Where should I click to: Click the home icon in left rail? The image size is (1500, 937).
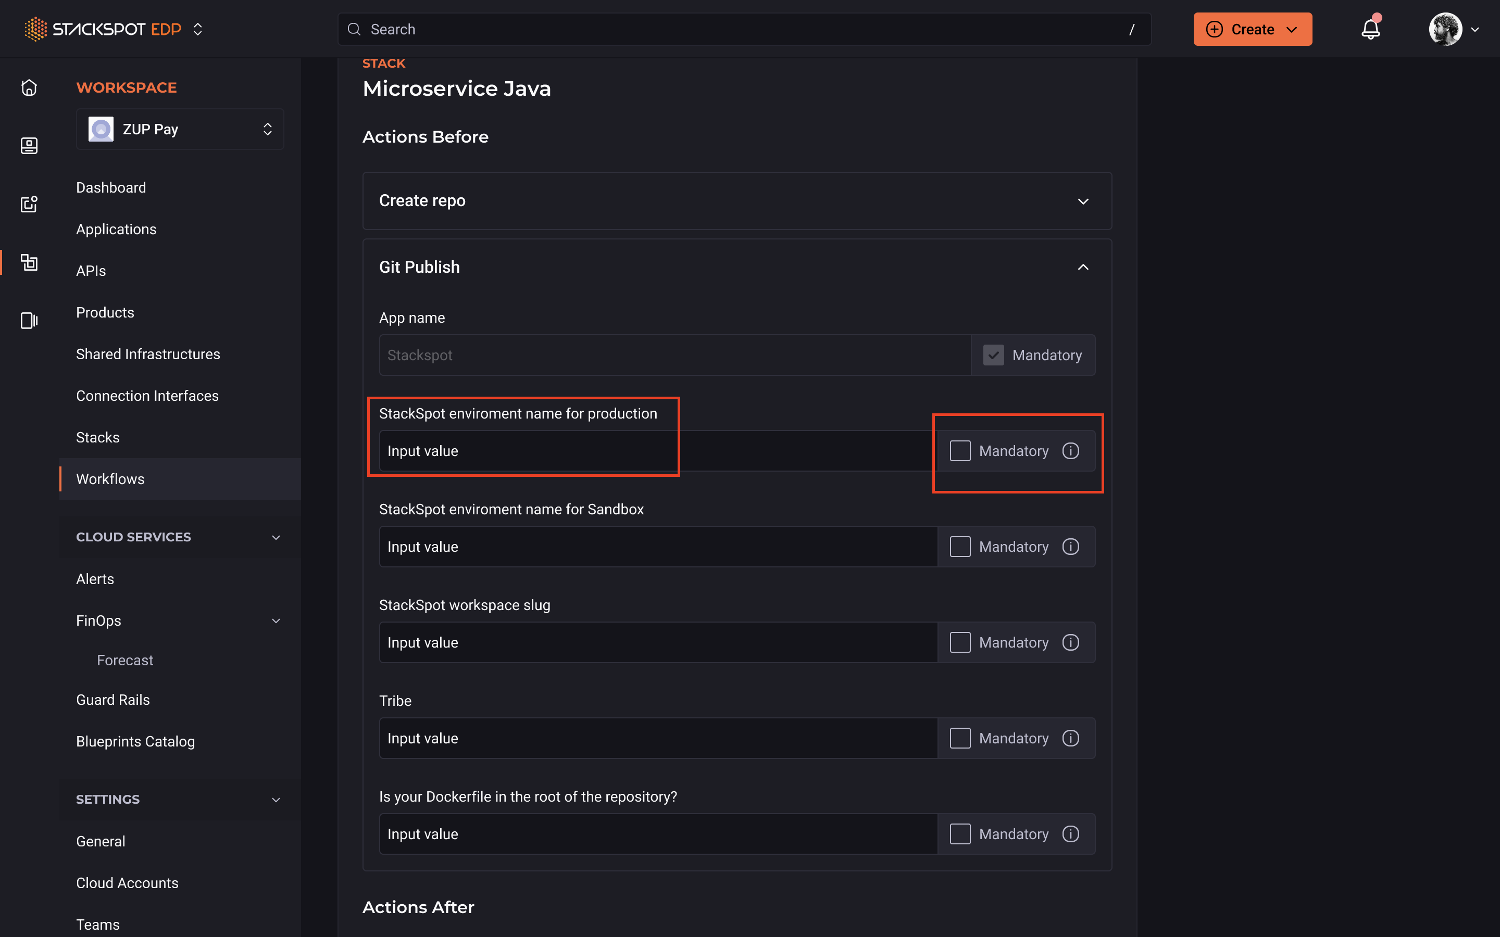pyautogui.click(x=29, y=87)
